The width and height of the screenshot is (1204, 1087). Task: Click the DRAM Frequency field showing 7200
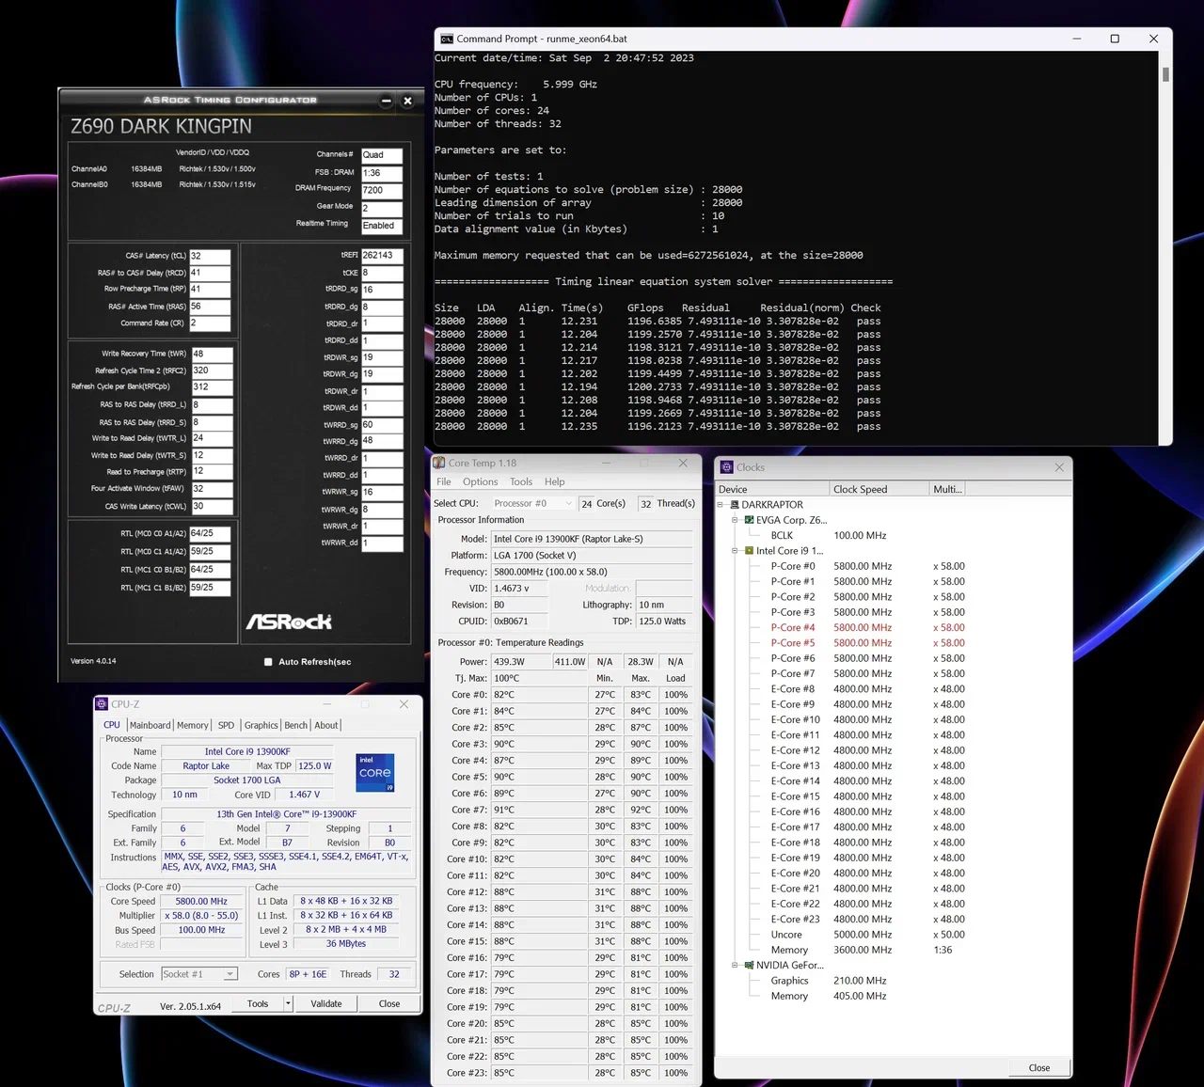coord(382,190)
